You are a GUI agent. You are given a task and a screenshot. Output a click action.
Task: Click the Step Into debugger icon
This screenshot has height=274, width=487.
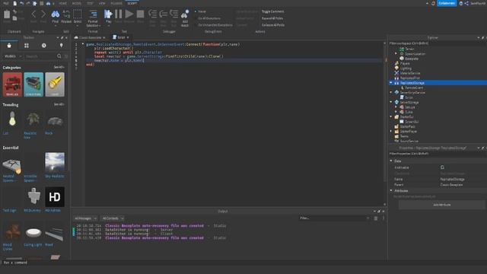(x=152, y=14)
